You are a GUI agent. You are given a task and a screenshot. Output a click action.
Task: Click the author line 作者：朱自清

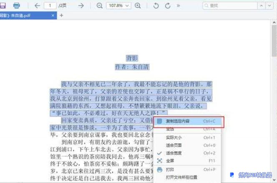(132, 67)
